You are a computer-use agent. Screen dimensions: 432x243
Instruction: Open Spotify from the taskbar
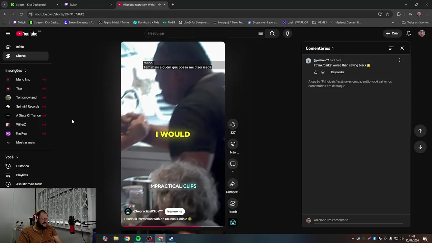(x=138, y=239)
